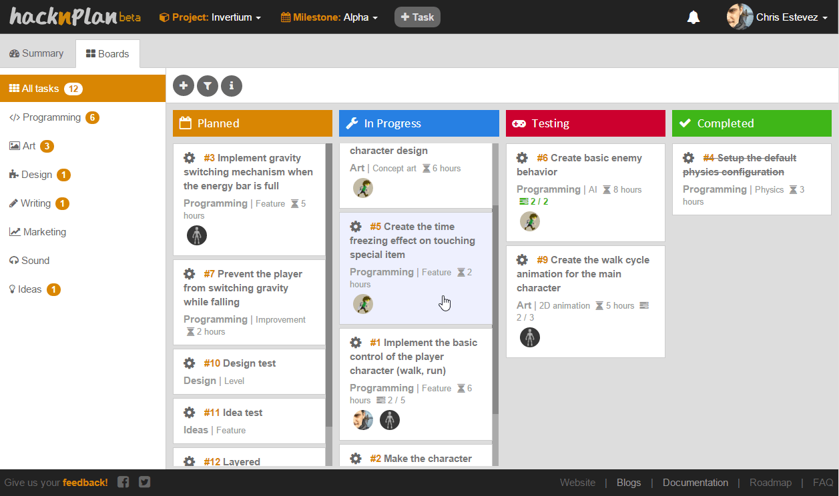Open Twitter icon in the footer
The image size is (839, 496).
[145, 482]
